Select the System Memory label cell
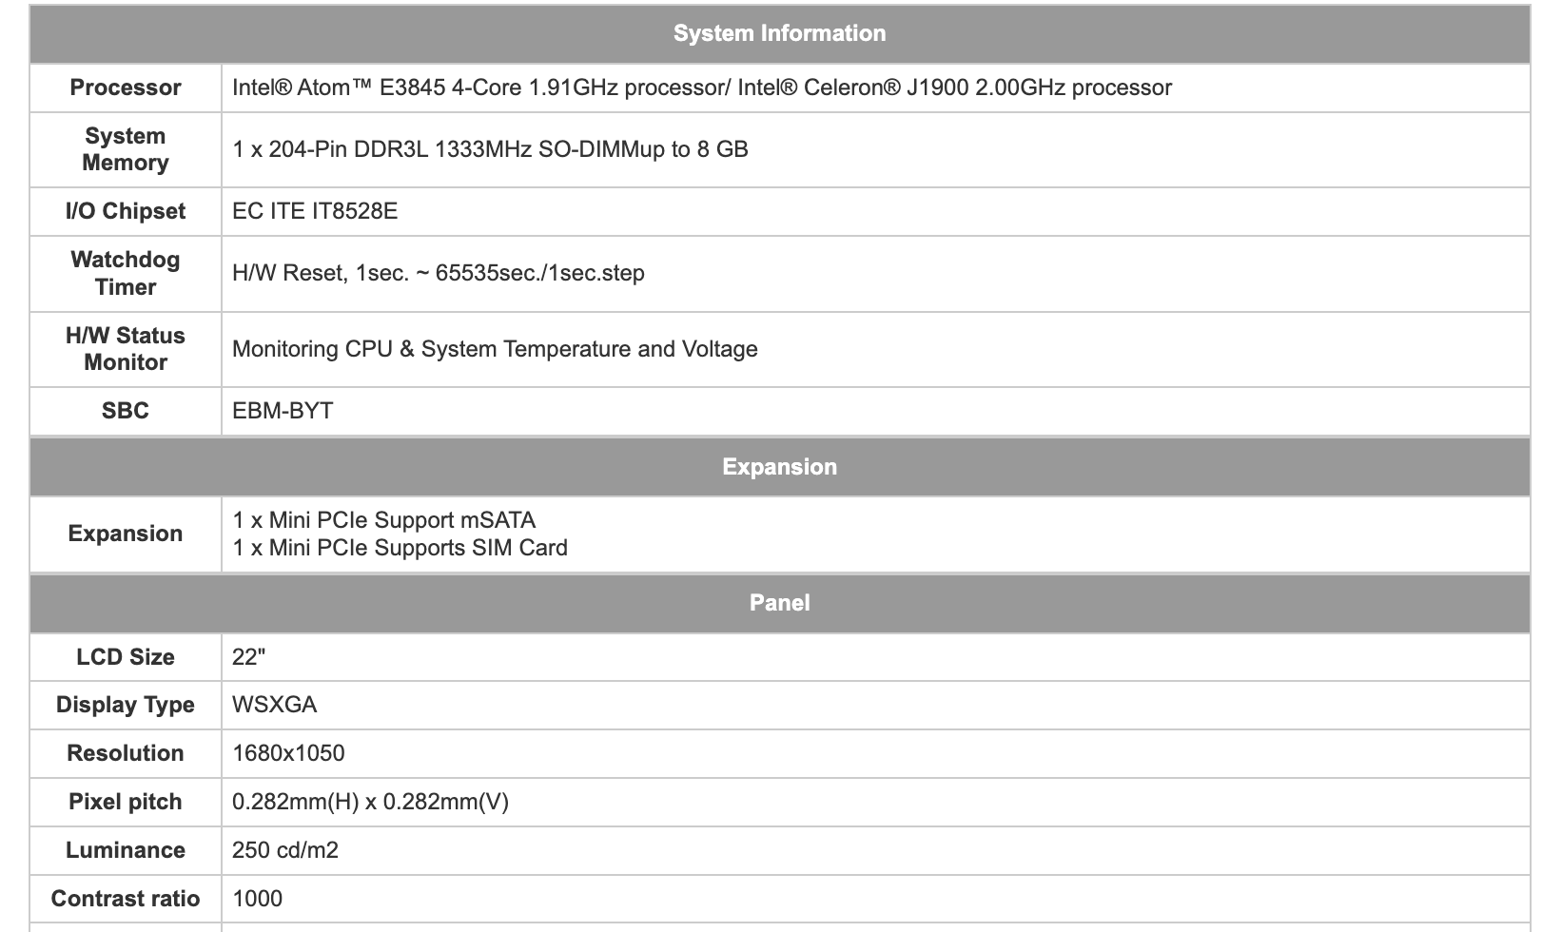 [x=126, y=149]
